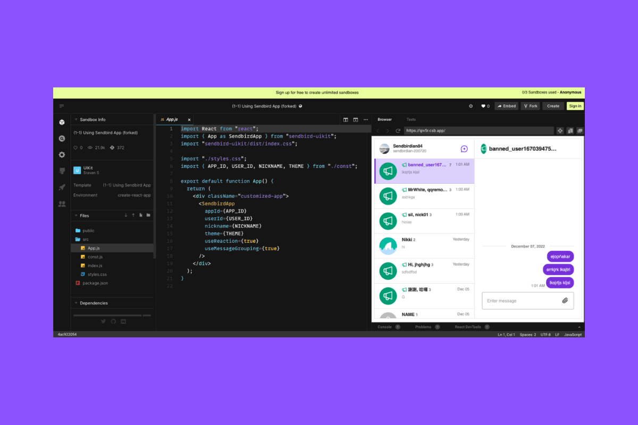Click the browser forward arrow
The image size is (638, 425).
tap(388, 131)
